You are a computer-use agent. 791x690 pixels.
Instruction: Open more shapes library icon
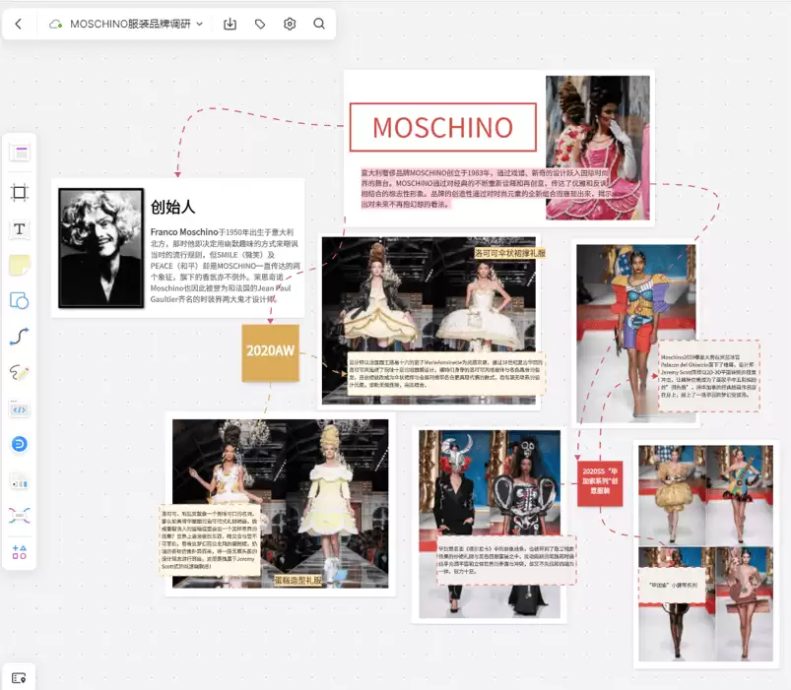click(x=20, y=552)
